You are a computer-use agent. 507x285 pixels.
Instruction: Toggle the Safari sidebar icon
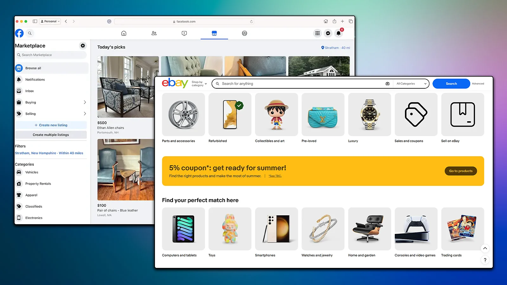[35, 21]
